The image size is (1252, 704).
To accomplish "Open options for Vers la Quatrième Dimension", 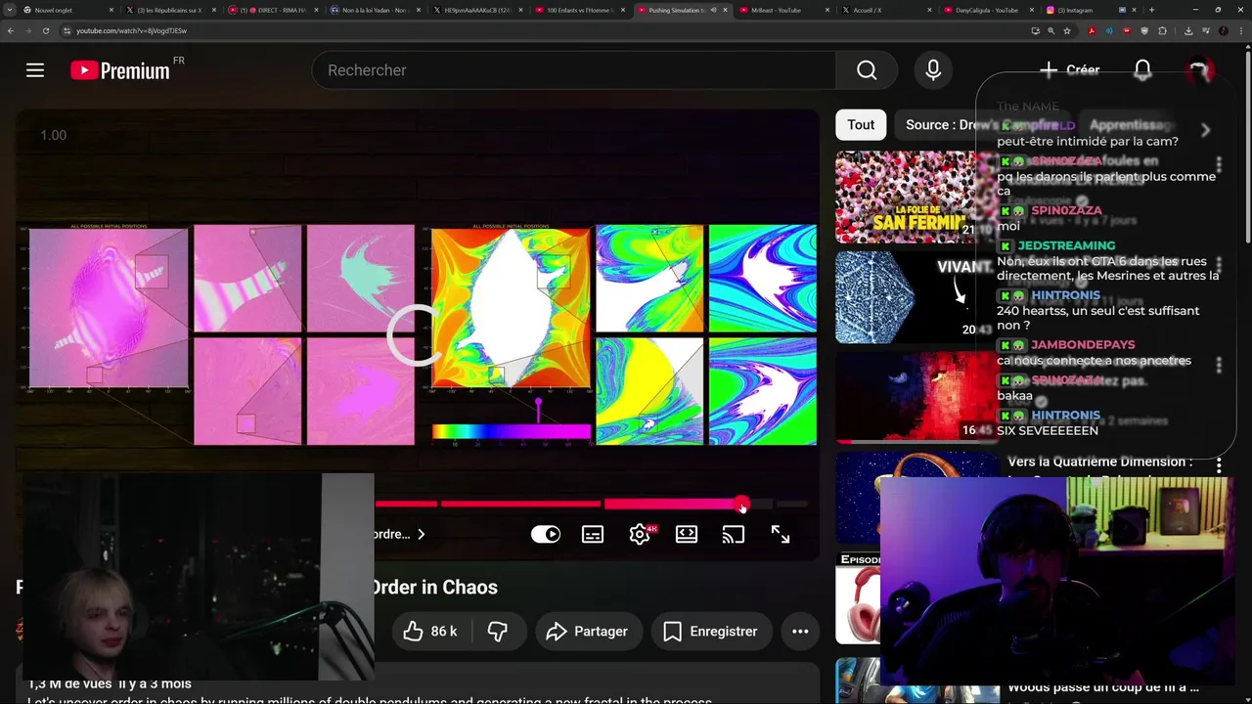I will tap(1219, 465).
